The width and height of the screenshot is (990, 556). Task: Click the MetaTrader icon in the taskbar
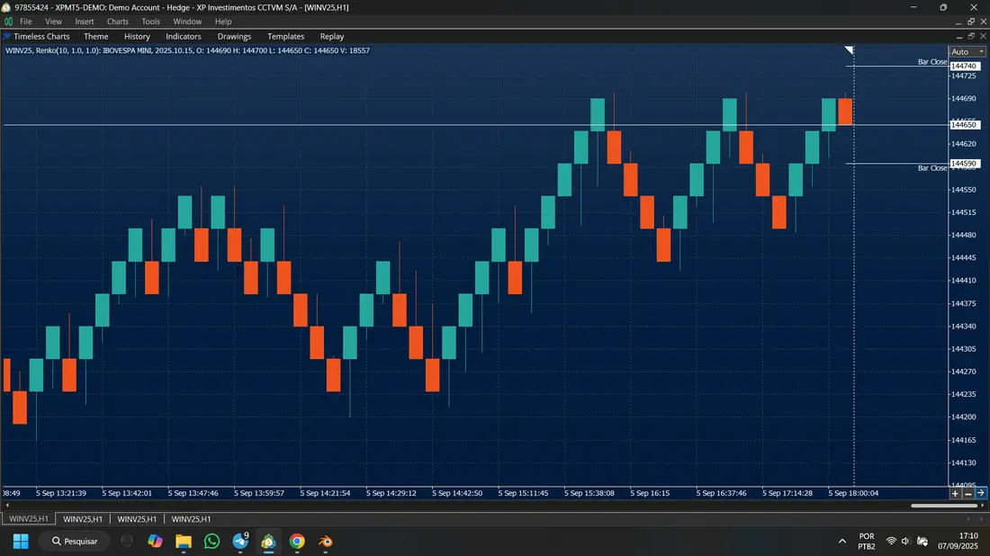(x=269, y=542)
